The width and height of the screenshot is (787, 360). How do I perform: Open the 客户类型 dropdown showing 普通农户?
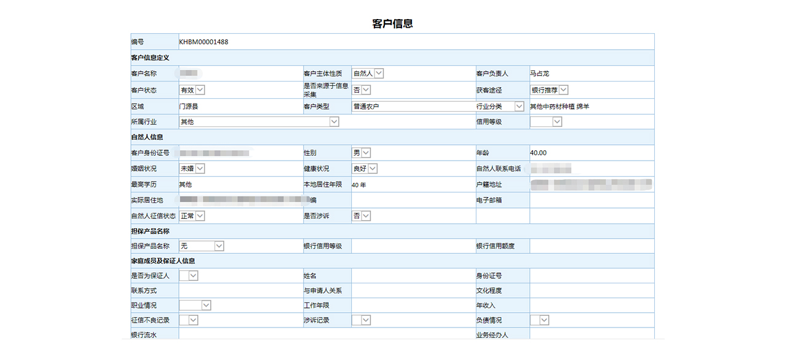(438, 106)
